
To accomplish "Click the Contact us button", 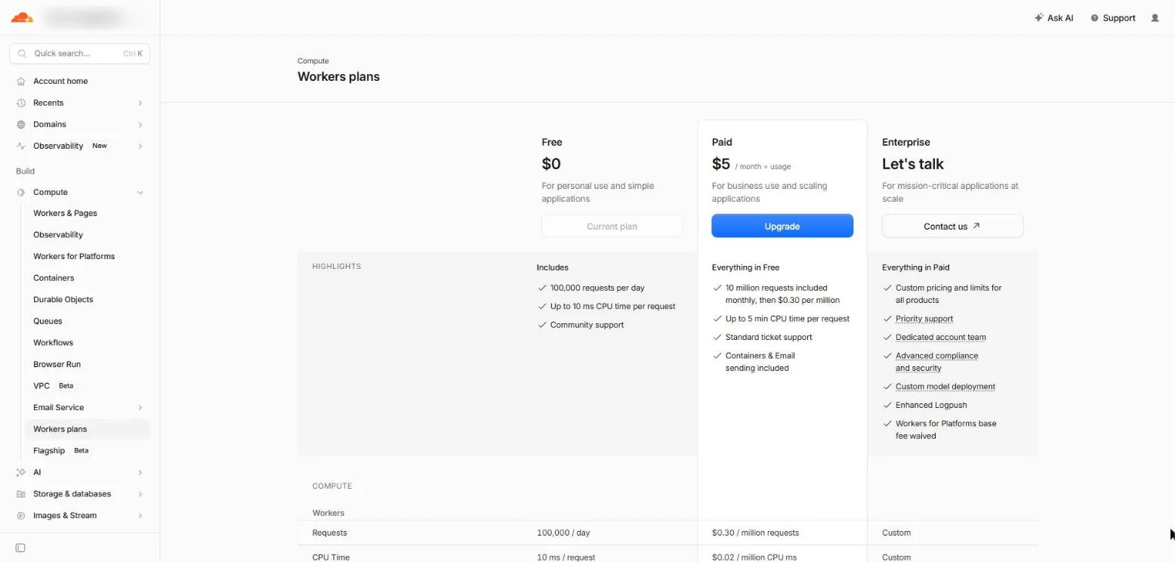I will pyautogui.click(x=952, y=226).
